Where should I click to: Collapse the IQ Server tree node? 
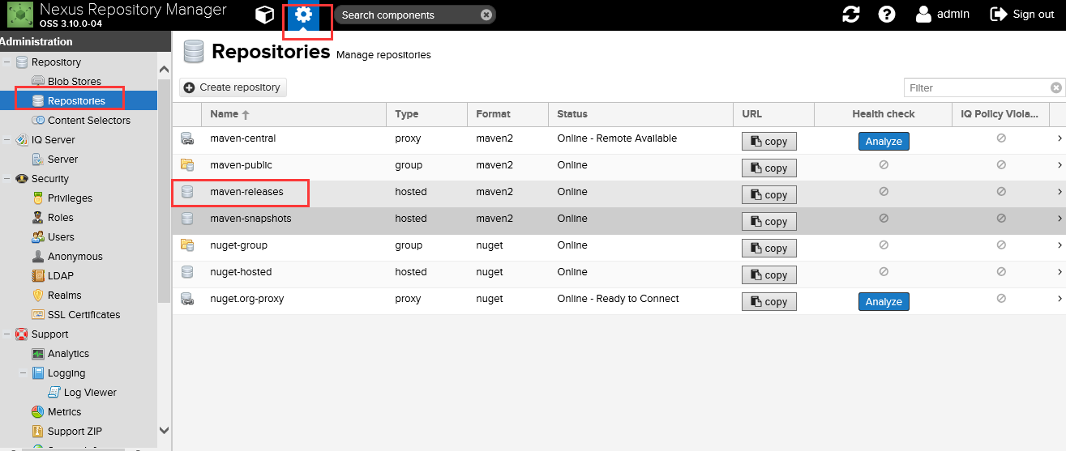tap(7, 140)
